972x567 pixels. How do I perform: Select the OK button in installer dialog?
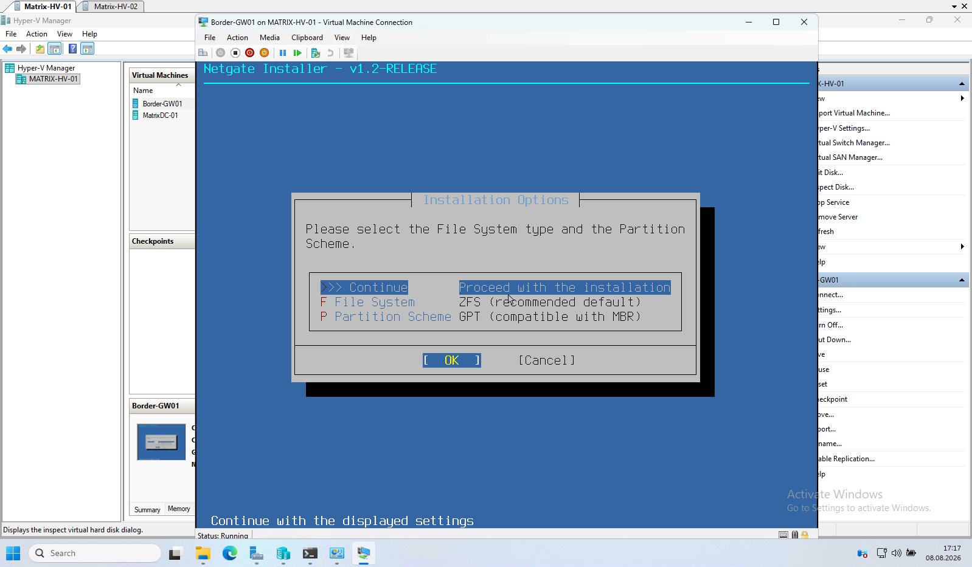point(452,360)
